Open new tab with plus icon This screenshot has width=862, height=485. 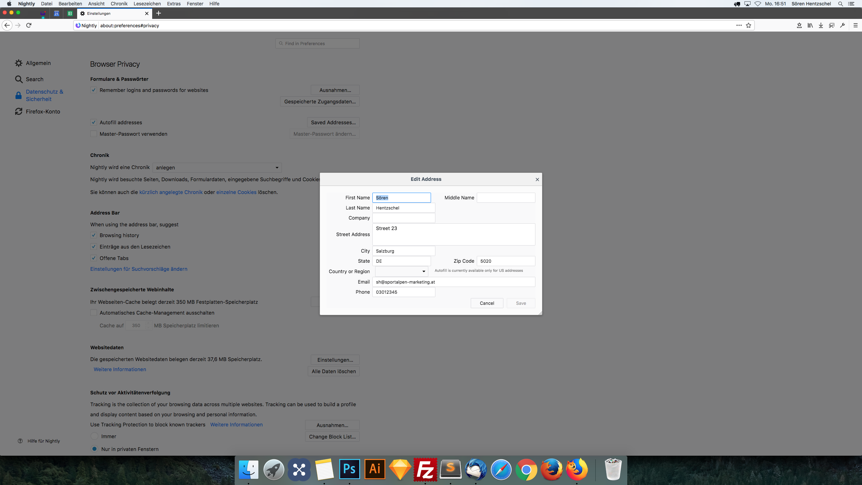(x=159, y=13)
